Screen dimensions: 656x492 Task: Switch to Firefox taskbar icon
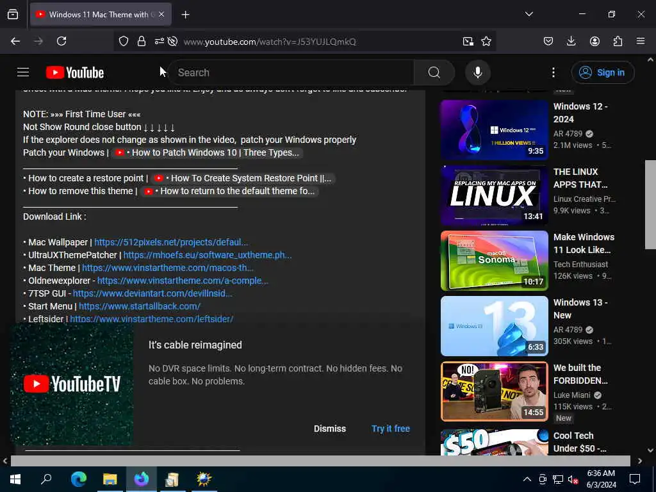coord(142,479)
